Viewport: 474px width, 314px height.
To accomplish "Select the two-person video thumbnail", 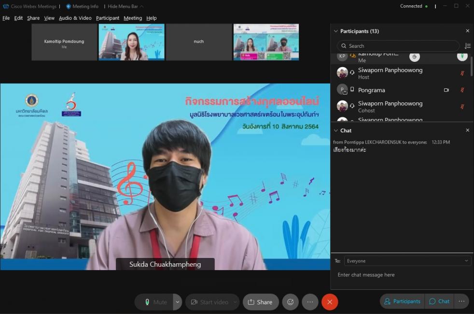I will click(x=266, y=42).
